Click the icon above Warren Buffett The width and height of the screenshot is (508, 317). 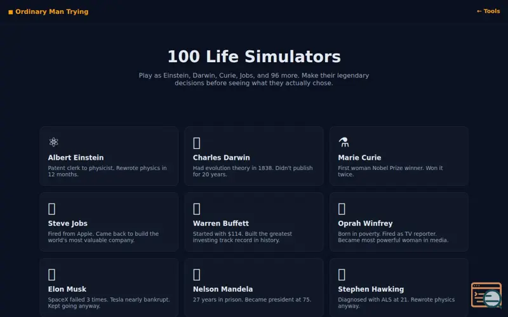pyautogui.click(x=197, y=209)
